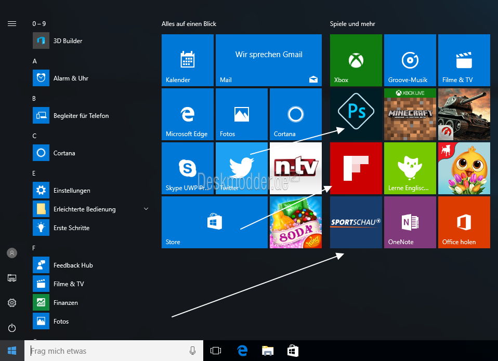Open the Cortana tile
The image size is (498, 361).
click(296, 114)
